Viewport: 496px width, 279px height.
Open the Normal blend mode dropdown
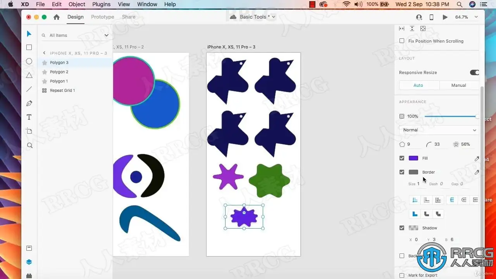[439, 130]
